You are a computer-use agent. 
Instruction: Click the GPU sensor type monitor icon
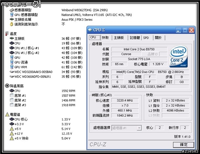11,15
